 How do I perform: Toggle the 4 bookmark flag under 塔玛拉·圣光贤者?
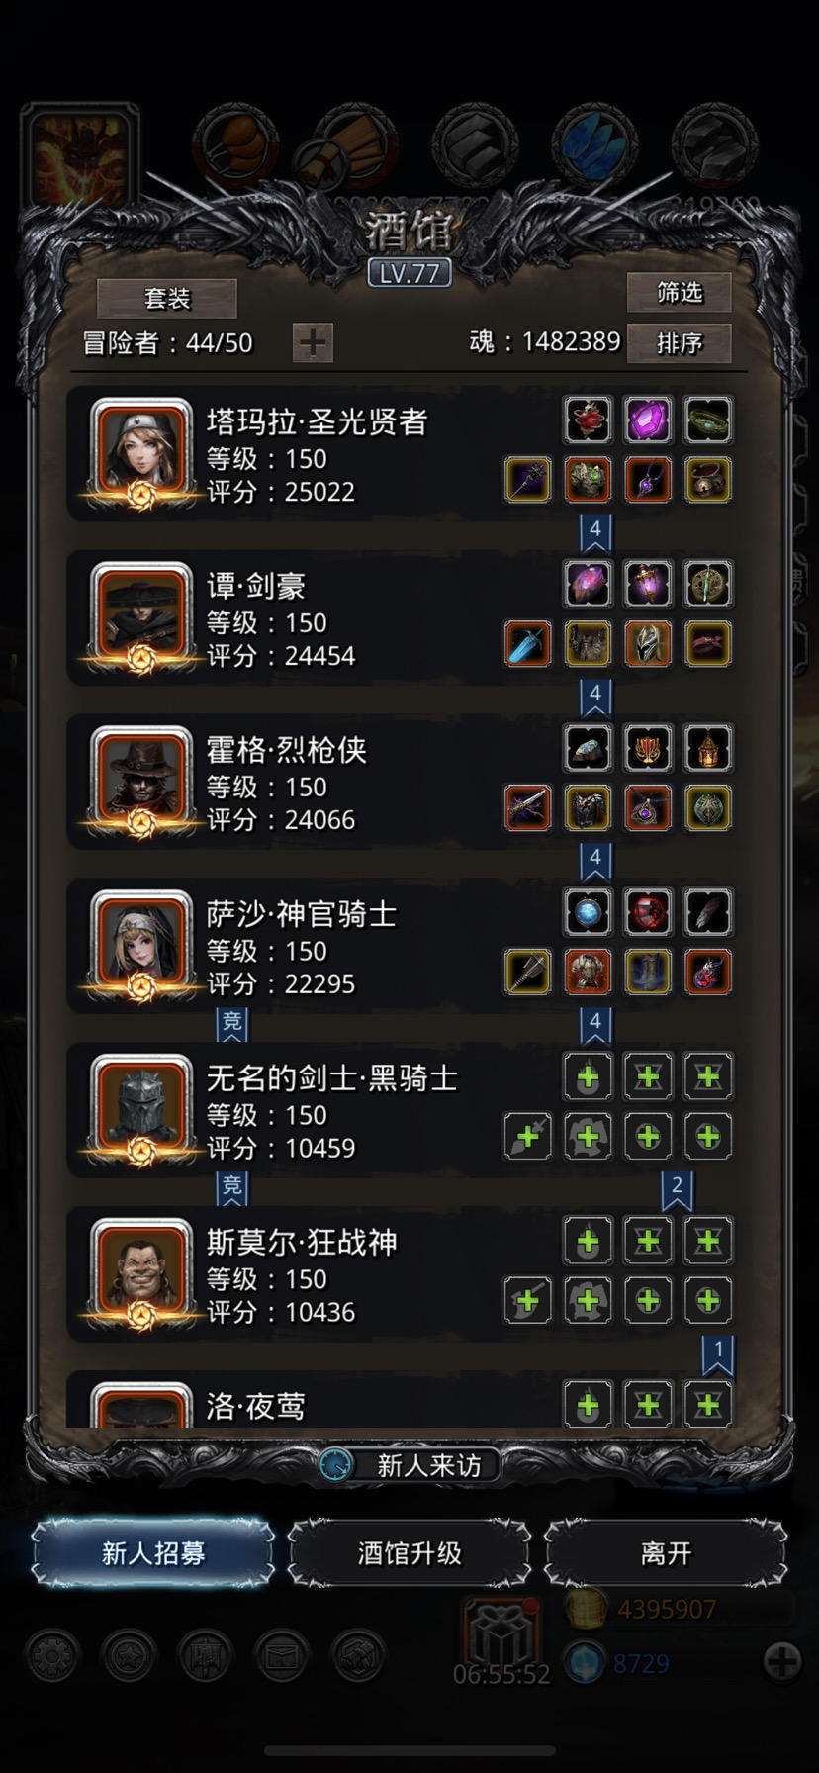click(595, 532)
